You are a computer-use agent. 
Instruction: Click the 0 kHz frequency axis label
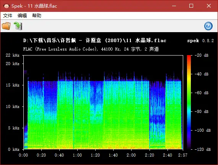[14, 149]
